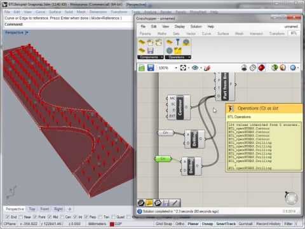Saw blade icon in Operations panel

[x=170, y=51]
